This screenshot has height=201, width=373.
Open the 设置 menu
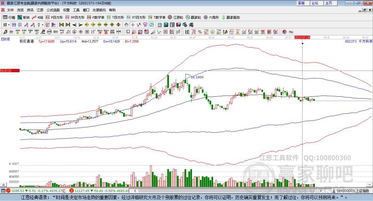coord(66,10)
